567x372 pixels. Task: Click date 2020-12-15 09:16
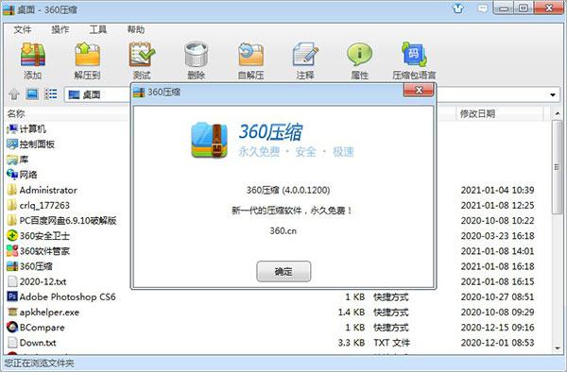click(x=497, y=328)
